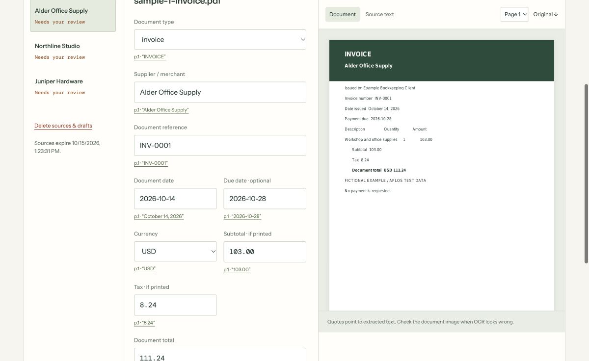Focus the Tax field showing 8.24
The width and height of the screenshot is (589, 361).
tap(175, 305)
